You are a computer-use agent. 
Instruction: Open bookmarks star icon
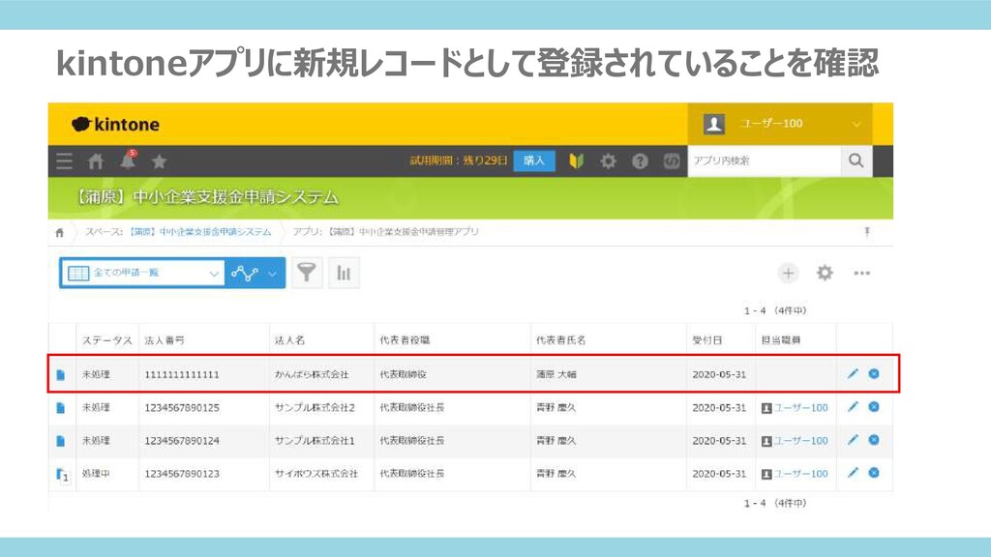click(x=159, y=161)
